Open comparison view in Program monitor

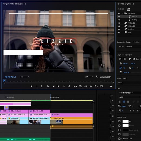pyautogui.click(x=96, y=86)
